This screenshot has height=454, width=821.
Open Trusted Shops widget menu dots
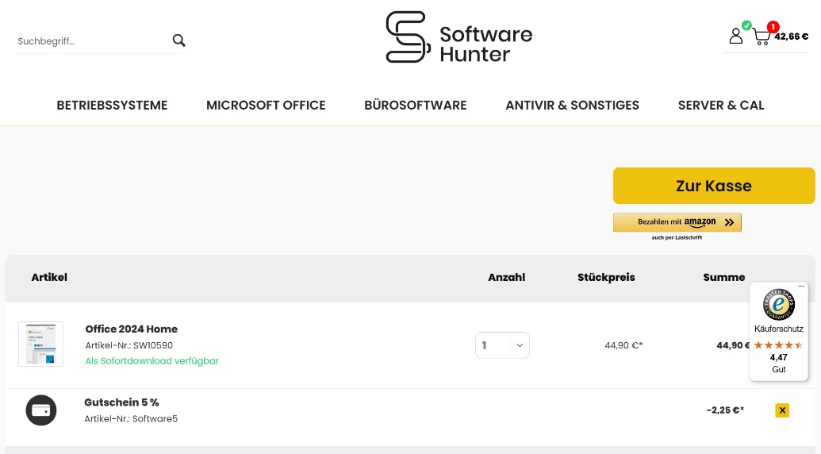click(801, 287)
